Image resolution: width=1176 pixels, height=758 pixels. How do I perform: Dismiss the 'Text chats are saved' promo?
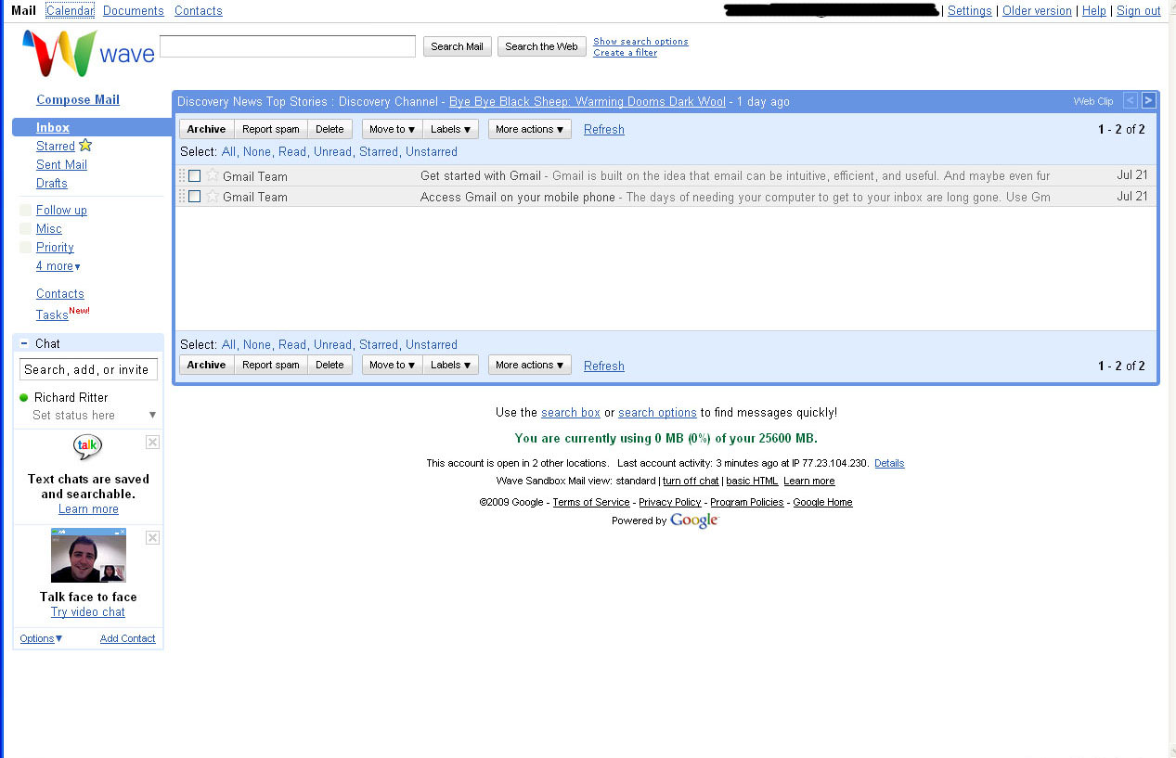click(x=153, y=443)
